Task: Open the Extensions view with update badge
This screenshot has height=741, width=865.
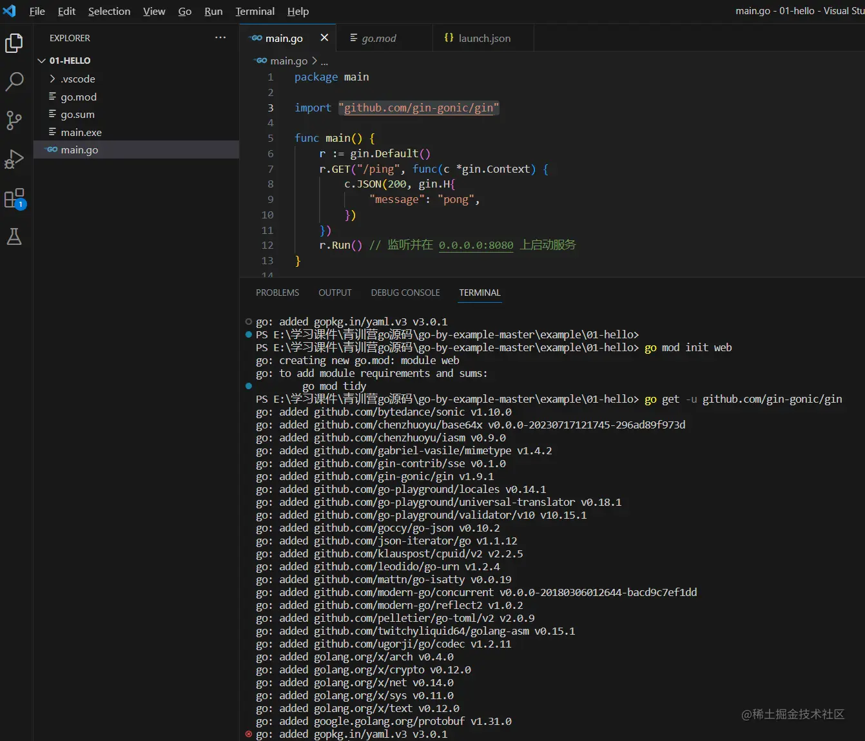Action: pos(14,198)
